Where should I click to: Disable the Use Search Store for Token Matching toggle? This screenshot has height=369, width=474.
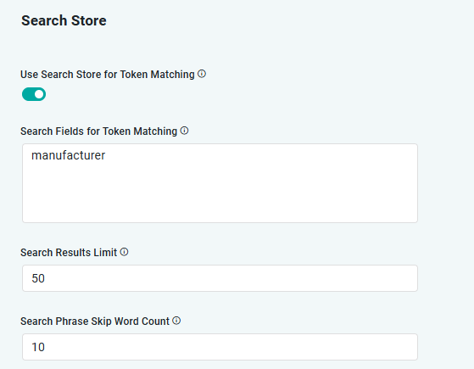[x=34, y=94]
